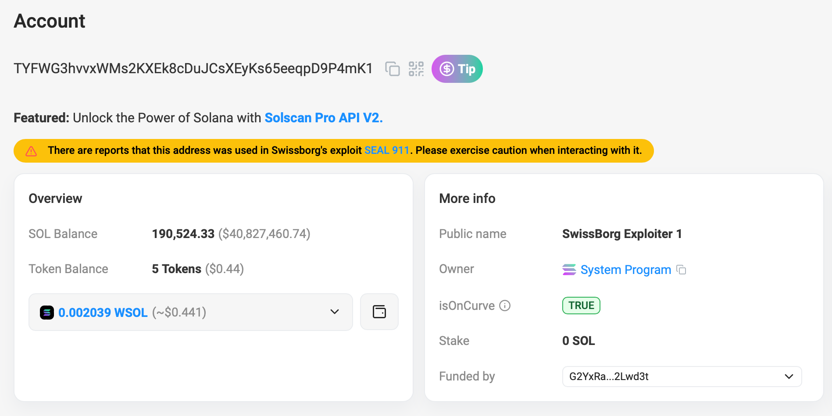Show the QR code for this address
832x416 pixels.
pyautogui.click(x=416, y=69)
